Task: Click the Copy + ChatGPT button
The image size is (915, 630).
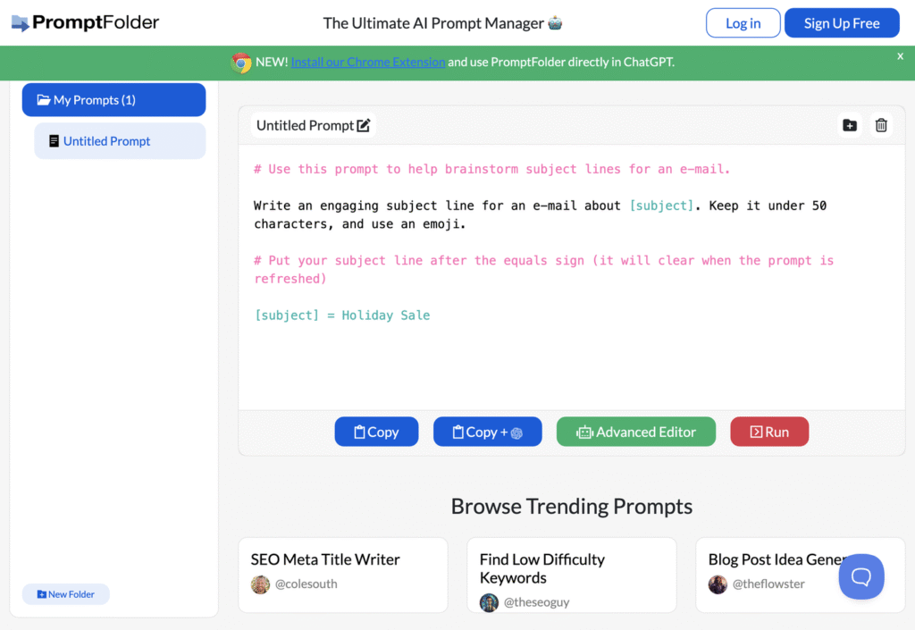Action: (x=487, y=432)
